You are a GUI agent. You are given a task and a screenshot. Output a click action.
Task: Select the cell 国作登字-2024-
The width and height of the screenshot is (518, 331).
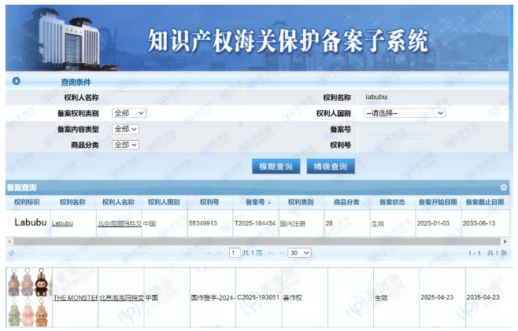coord(213,298)
